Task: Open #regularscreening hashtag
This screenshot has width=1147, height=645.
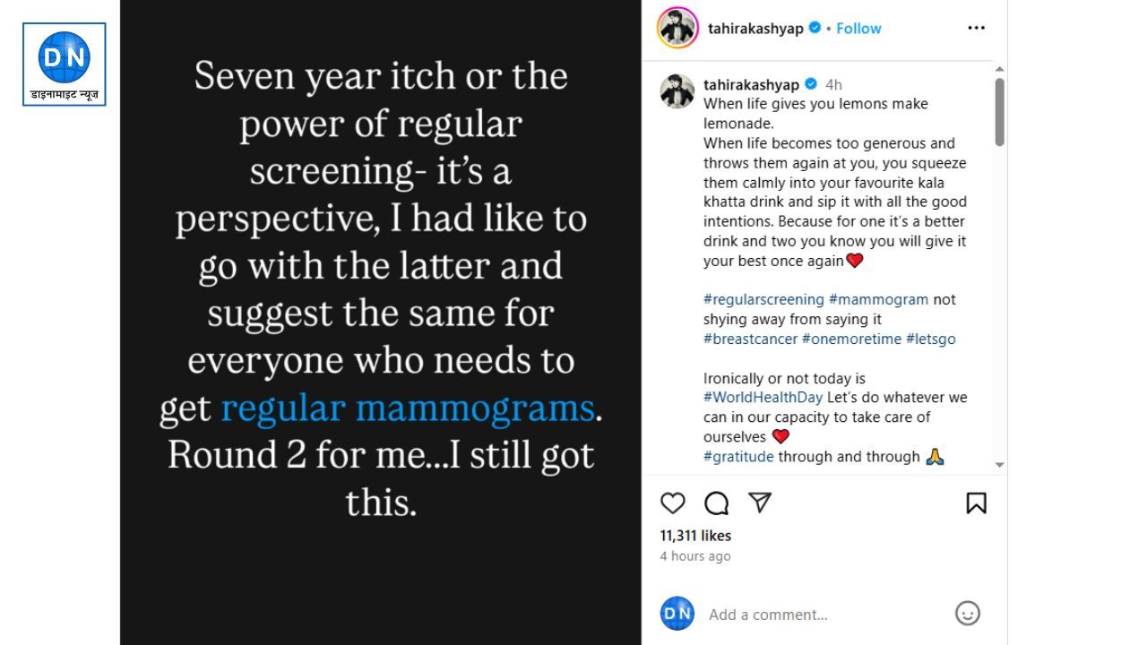Action: tap(763, 299)
